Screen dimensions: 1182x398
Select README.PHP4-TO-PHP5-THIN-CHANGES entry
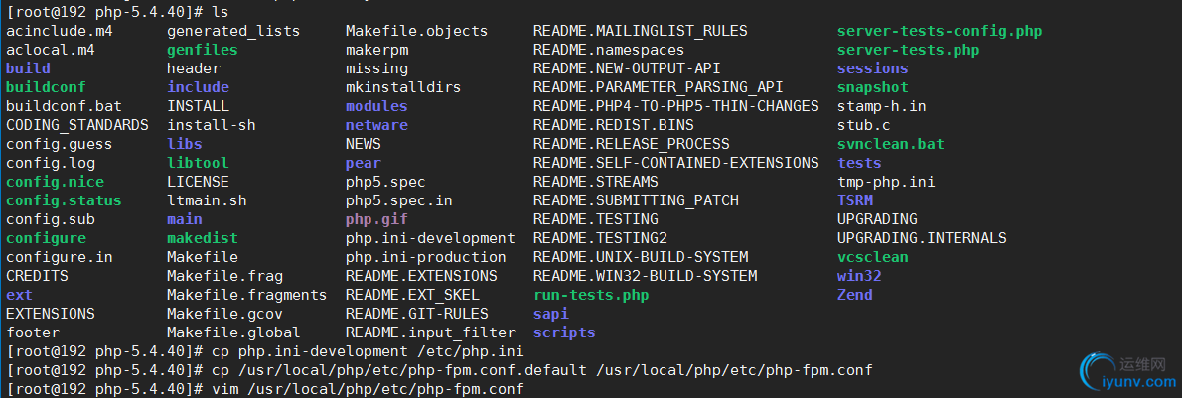[676, 106]
